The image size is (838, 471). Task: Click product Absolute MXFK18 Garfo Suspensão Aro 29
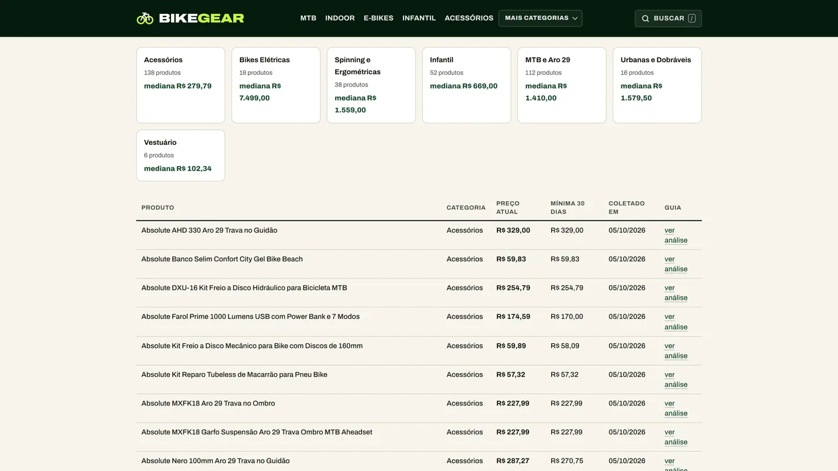(x=256, y=432)
